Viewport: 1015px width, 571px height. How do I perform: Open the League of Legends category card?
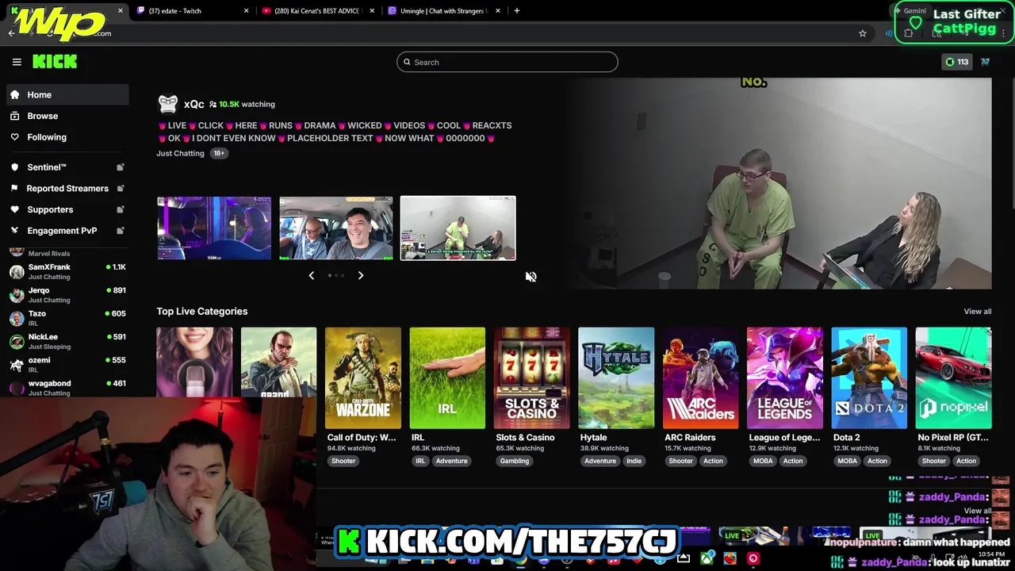[785, 378]
